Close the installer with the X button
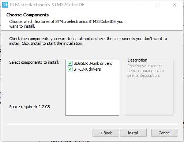 (174, 5)
